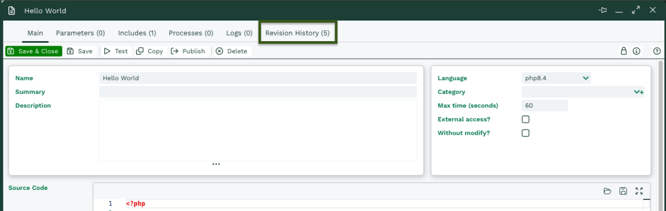Switch to the Processes (0) tab
The image size is (666, 211).
(191, 33)
